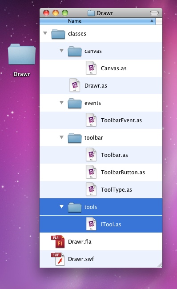
Task: Toggle sort order arrow in Name column
Action: 152,21
